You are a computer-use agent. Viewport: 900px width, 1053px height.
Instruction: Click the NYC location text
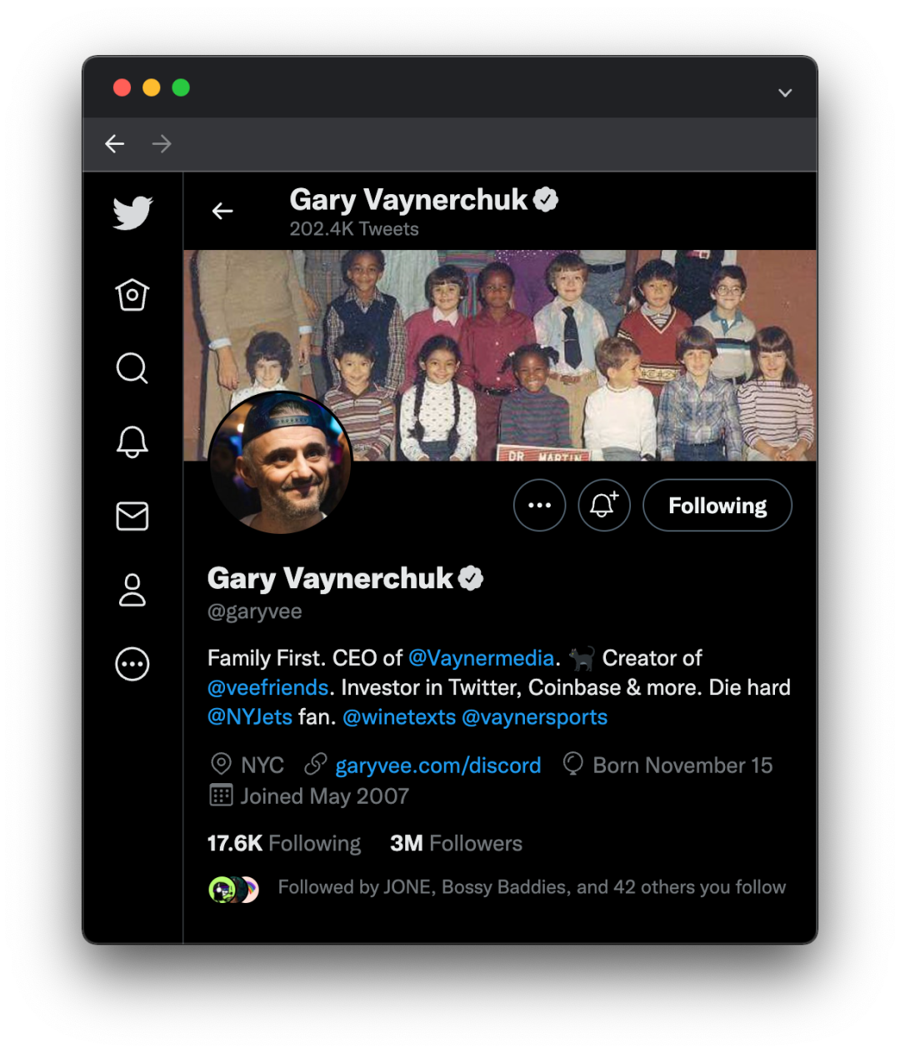262,766
